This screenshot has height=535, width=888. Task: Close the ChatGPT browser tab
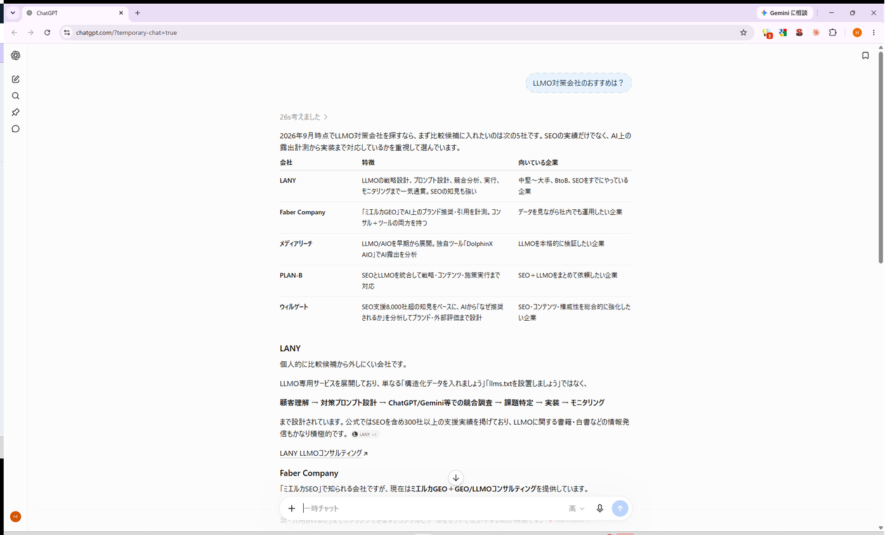[x=121, y=13]
